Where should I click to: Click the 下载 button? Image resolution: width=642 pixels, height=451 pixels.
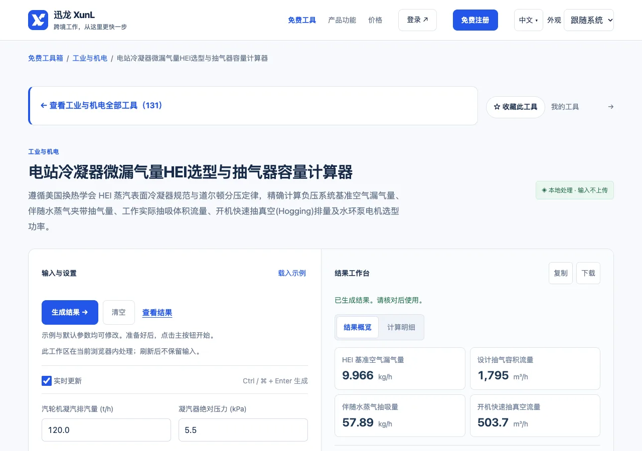588,273
